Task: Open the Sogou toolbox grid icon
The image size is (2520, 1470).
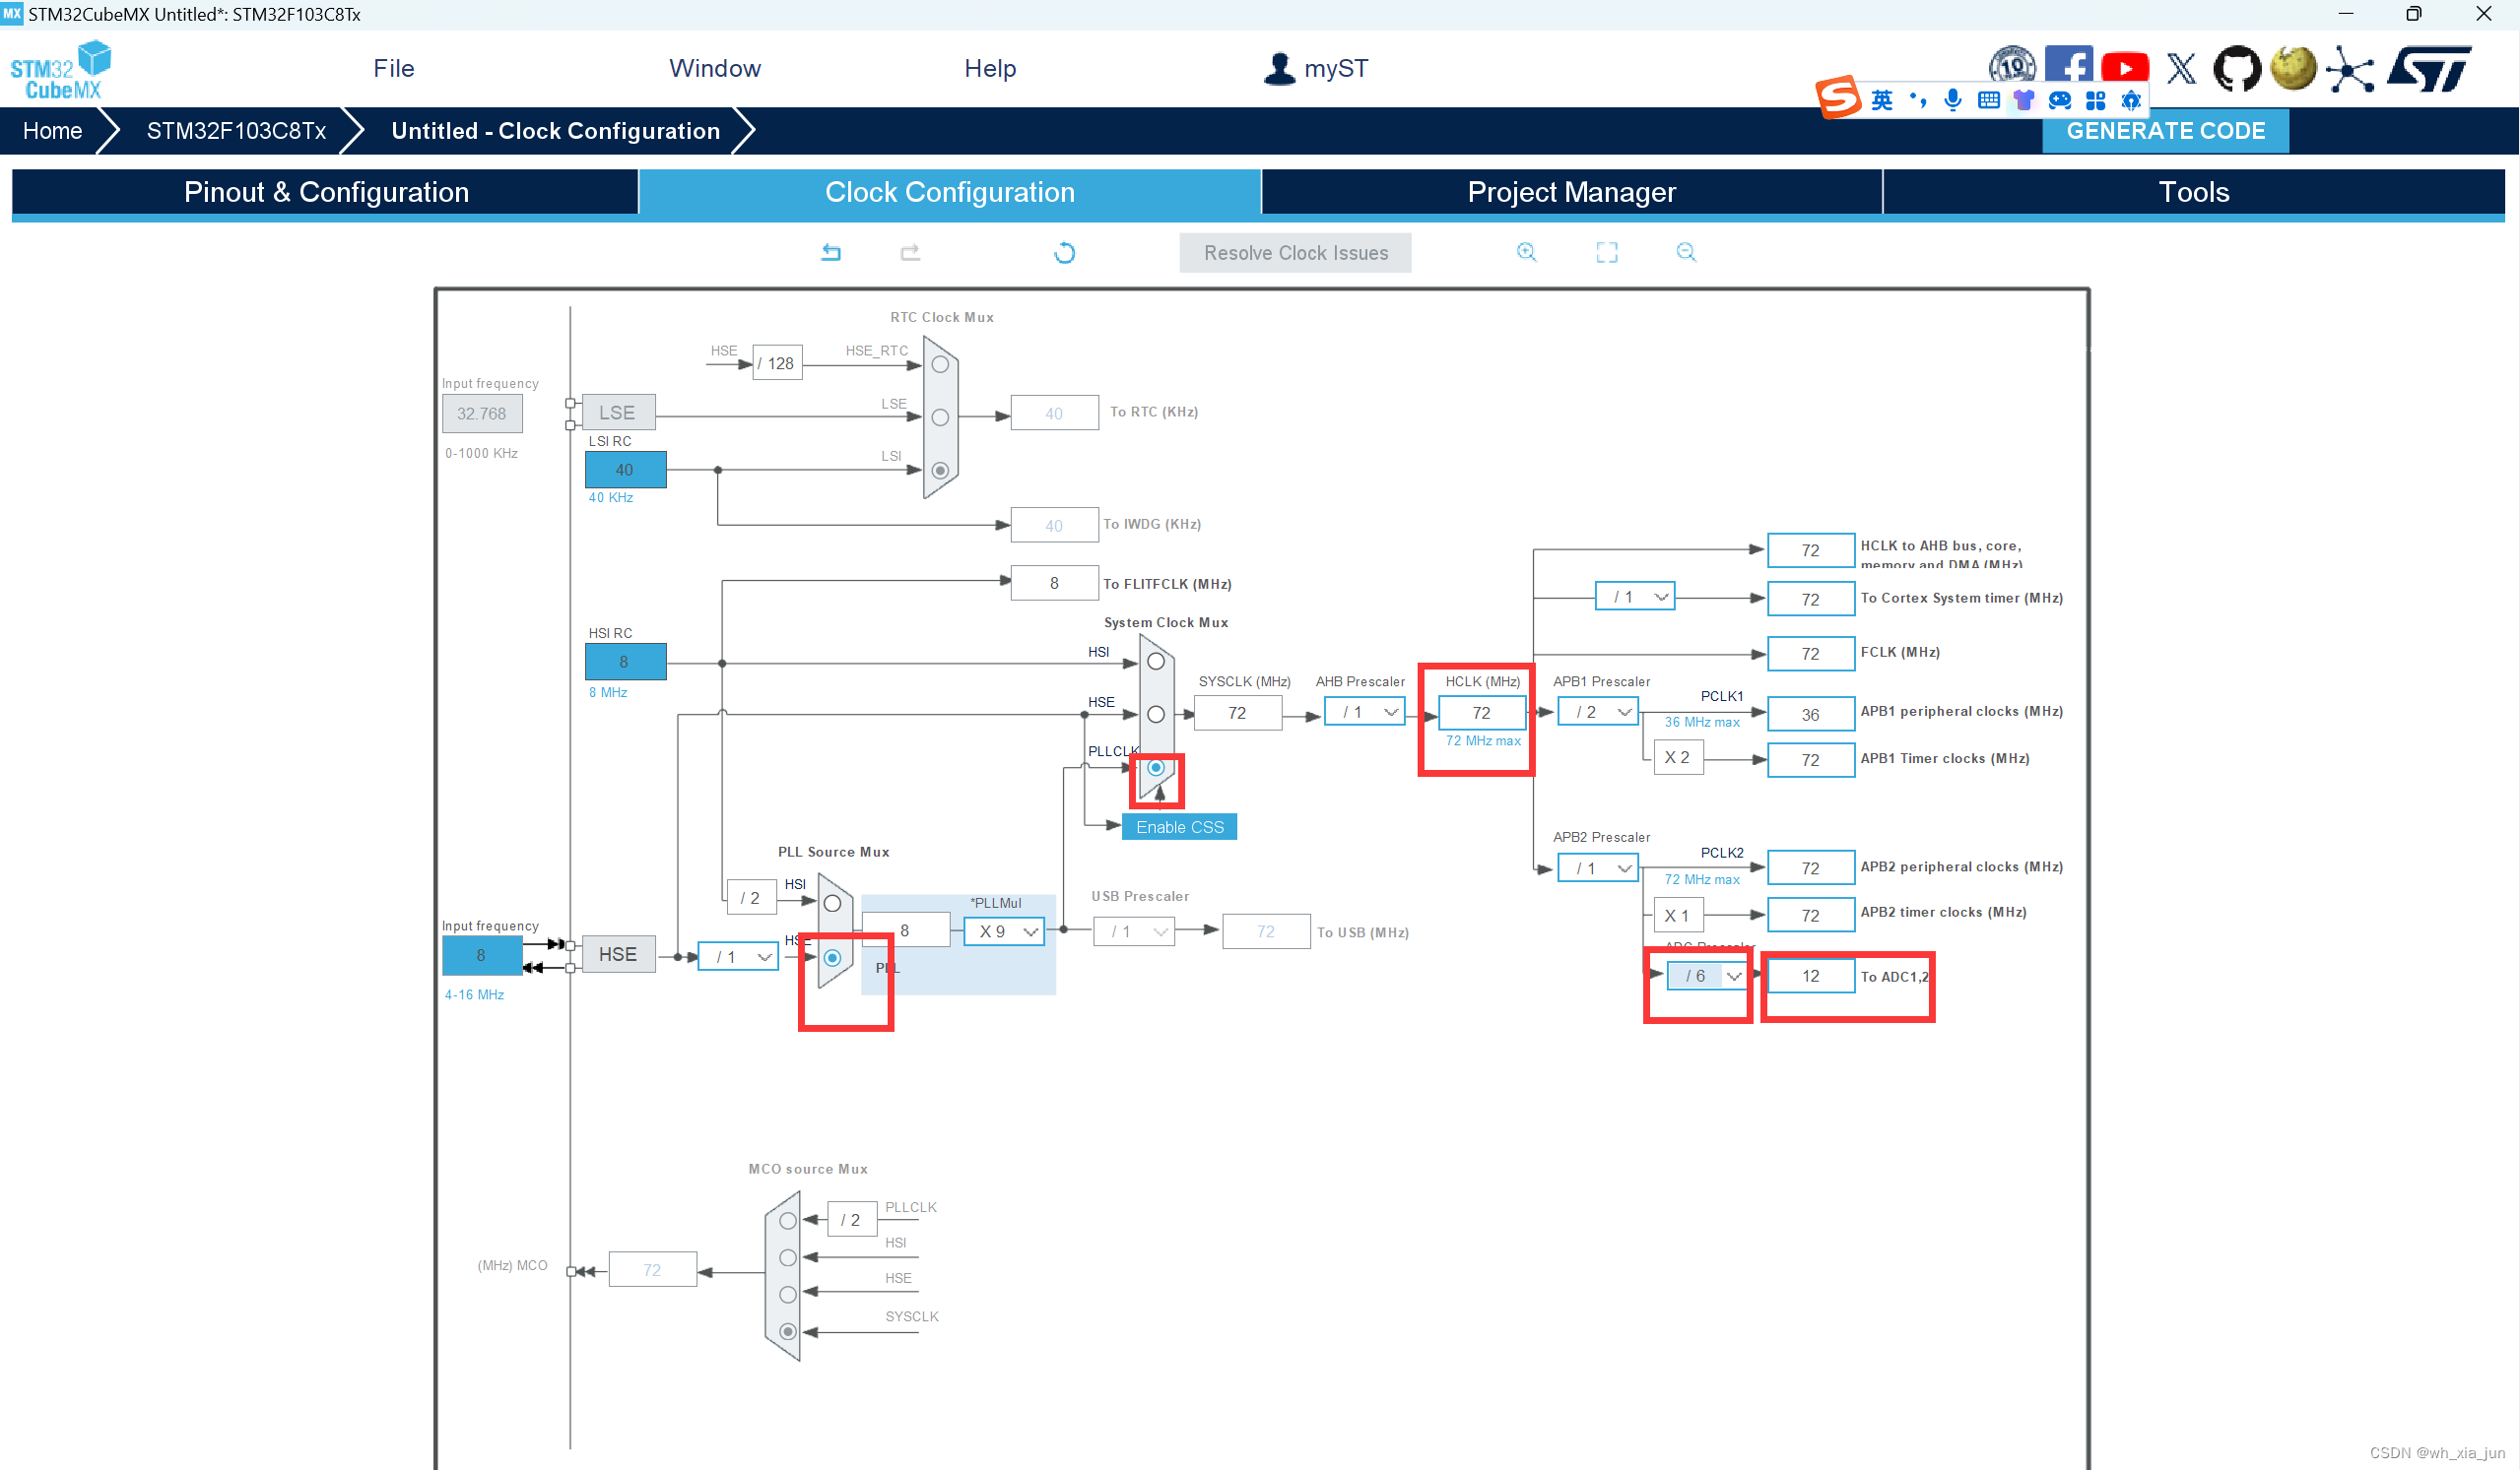Action: pos(2096,99)
